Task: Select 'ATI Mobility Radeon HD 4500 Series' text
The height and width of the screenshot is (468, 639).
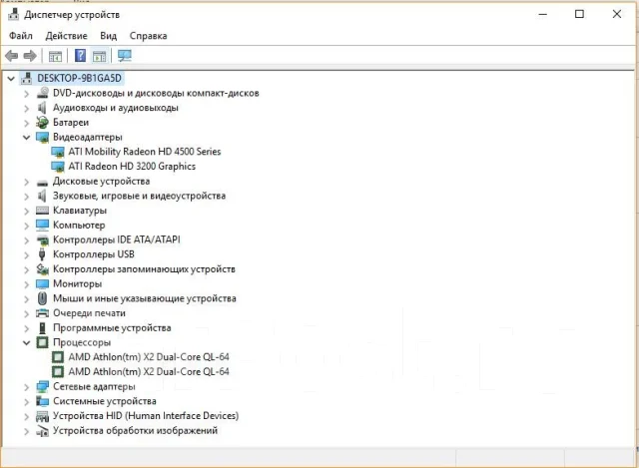Action: (x=145, y=152)
